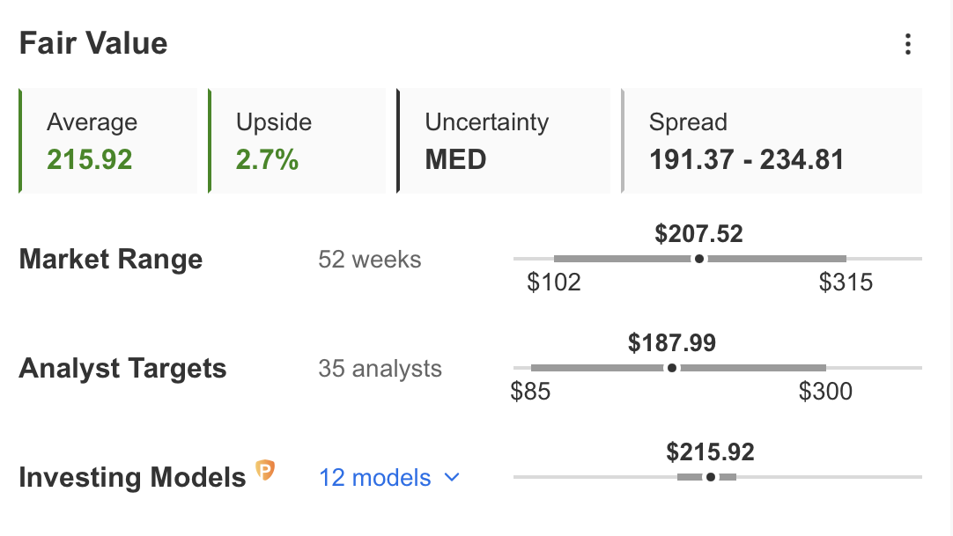953x536 pixels.
Task: Open the Spread 191.37 - 234.81 card
Action: coord(772,141)
